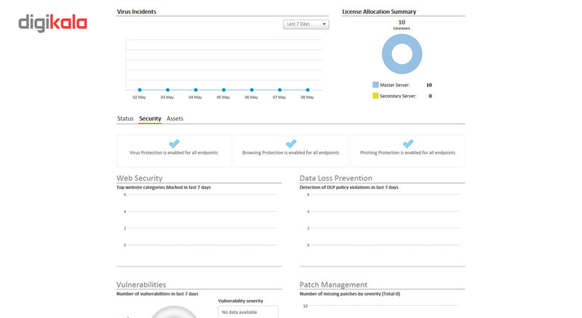Open the Last 7 Days dropdown
Image resolution: width=582 pixels, height=318 pixels.
pyautogui.click(x=306, y=24)
